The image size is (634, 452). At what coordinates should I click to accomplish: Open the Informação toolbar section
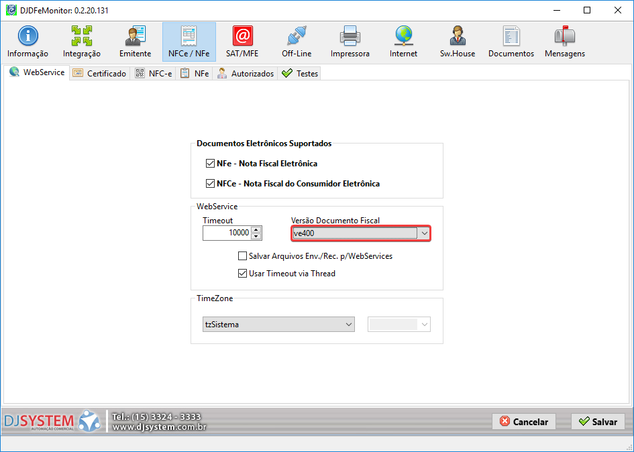coord(28,42)
